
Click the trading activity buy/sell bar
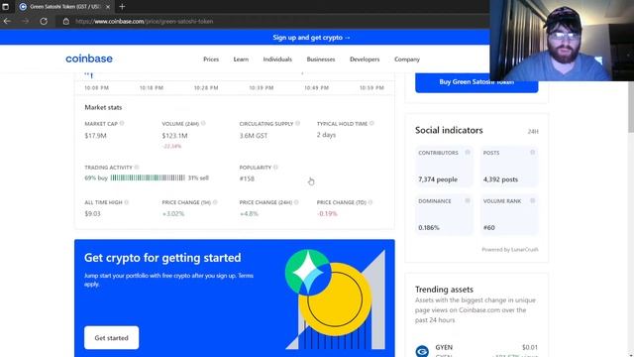pyautogui.click(x=148, y=178)
